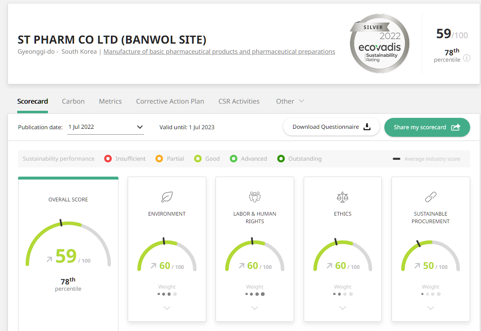Image resolution: width=481 pixels, height=331 pixels.
Task: Click the Valid until: 1 Jul 2023 text
Action: 187,127
